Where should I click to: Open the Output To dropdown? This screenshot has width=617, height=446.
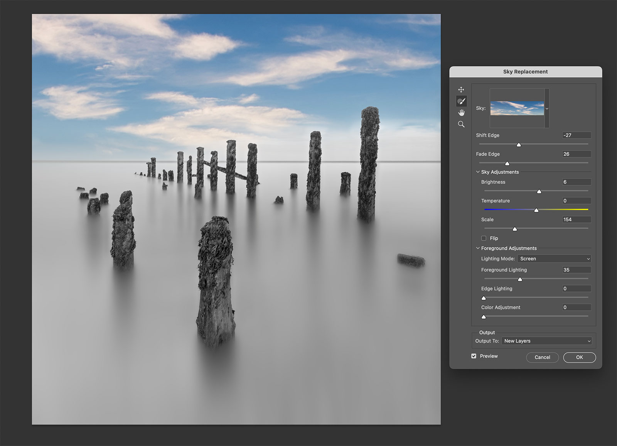(546, 341)
